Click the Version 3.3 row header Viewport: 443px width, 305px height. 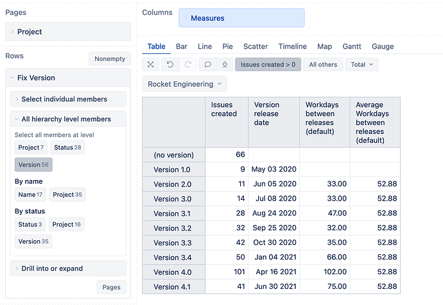click(174, 243)
